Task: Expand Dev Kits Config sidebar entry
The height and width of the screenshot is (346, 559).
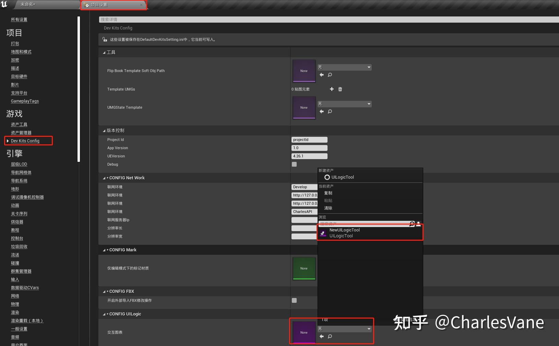Action: 8,141
